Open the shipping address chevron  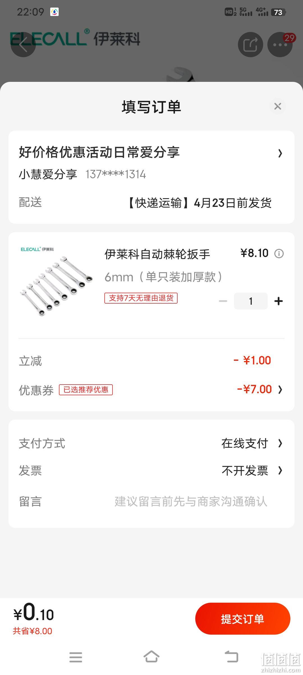coord(280,153)
